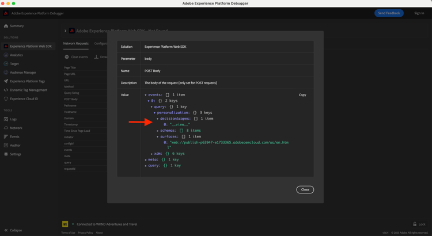This screenshot has width=432, height=236.
Task: Click the Timestamp row label
Action: pyautogui.click(x=71, y=124)
